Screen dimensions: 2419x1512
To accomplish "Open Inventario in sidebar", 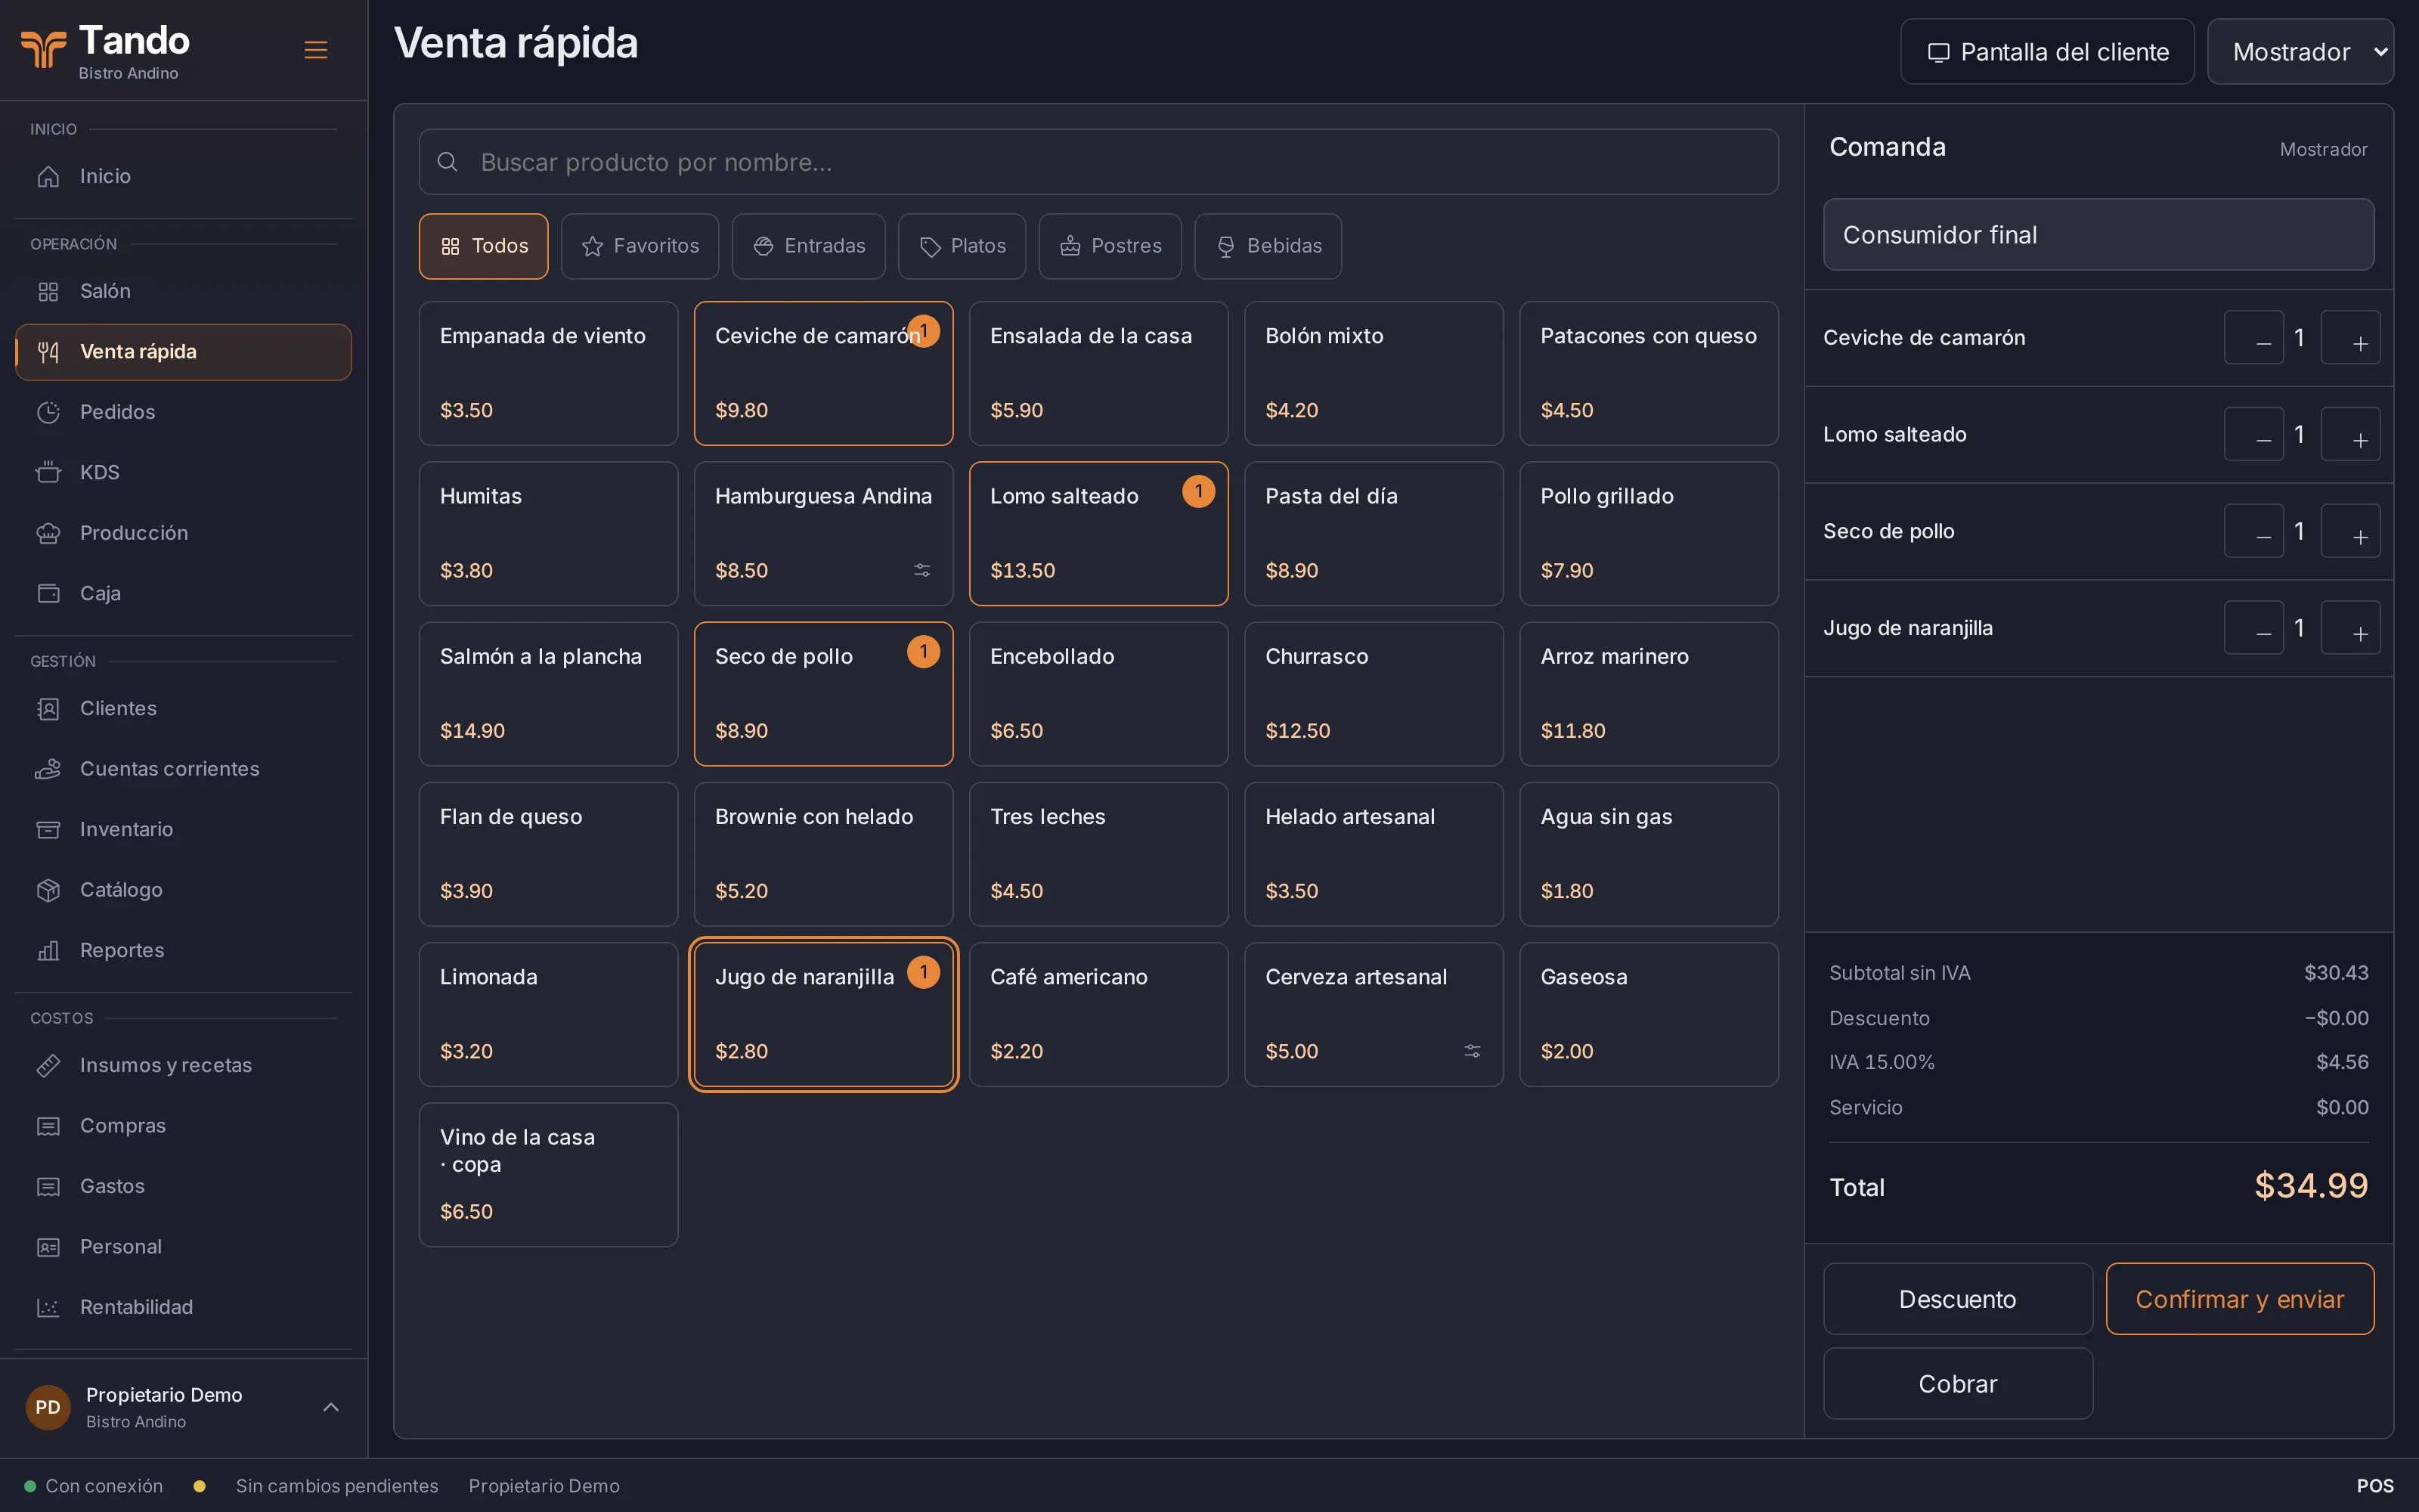I will point(184,829).
